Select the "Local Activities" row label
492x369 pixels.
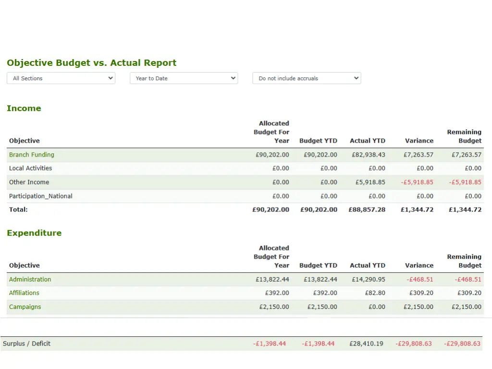tap(30, 168)
